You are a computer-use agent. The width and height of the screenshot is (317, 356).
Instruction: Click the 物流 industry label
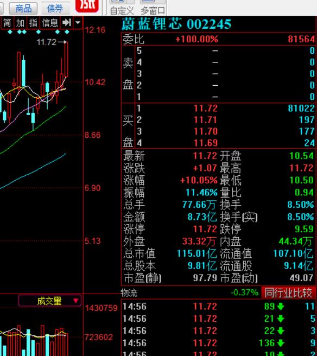[x=129, y=293]
